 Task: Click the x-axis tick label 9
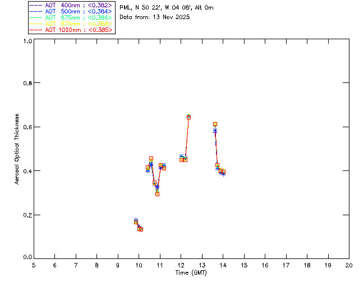(x=118, y=265)
